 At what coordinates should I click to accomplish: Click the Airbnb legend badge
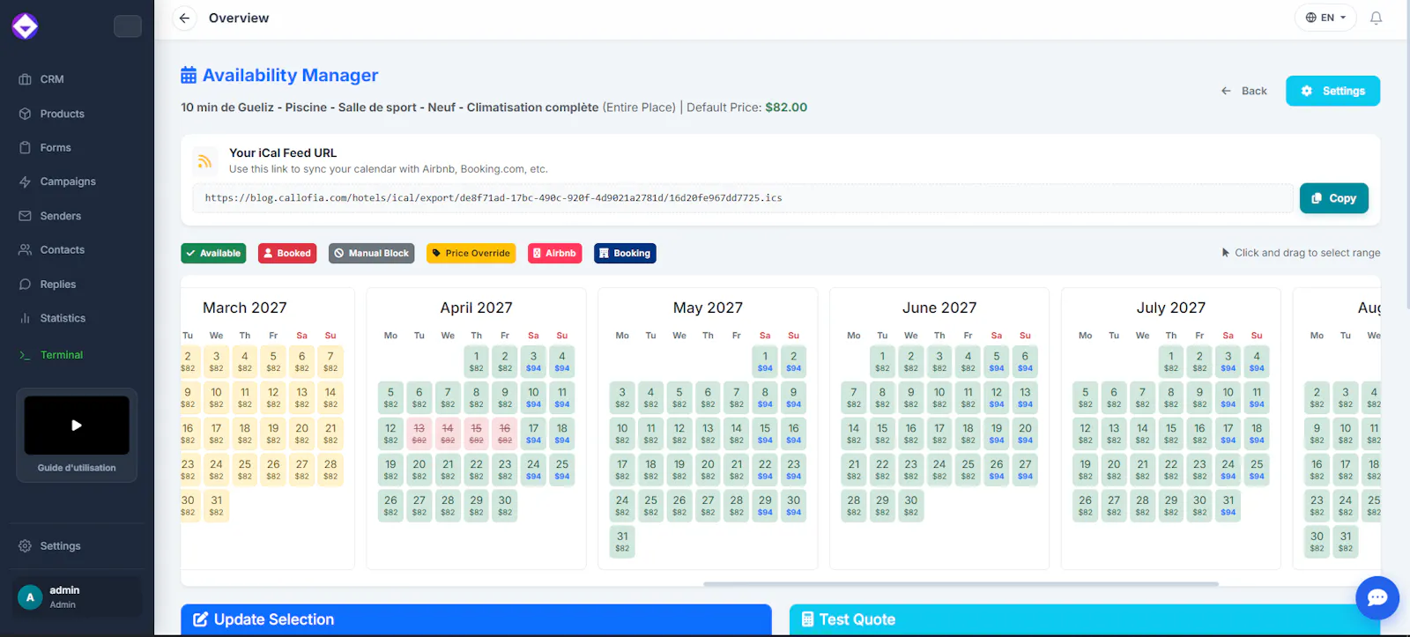coord(554,254)
